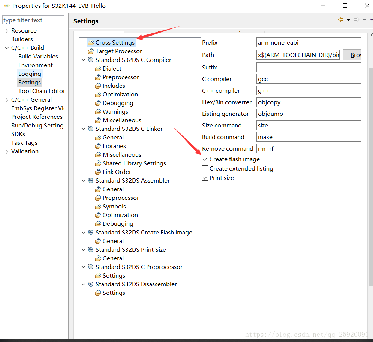The width and height of the screenshot is (373, 342).
Task: Click the NXP window title icon
Action: click(x=7, y=6)
